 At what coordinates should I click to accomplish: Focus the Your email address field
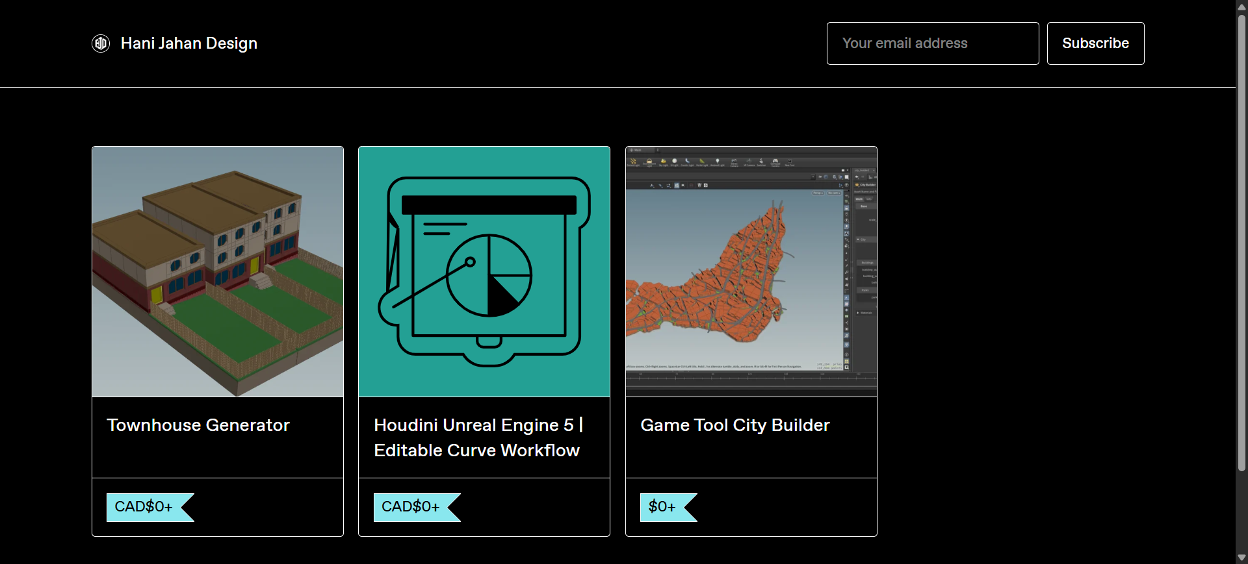pos(933,43)
